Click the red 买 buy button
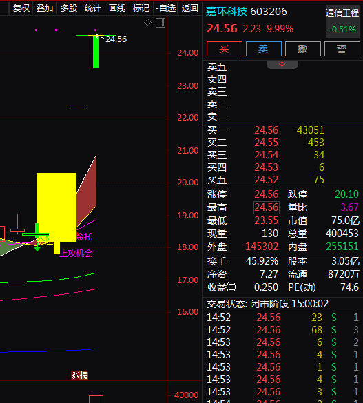Image resolution: width=363 pixels, height=403 pixels. pos(225,49)
